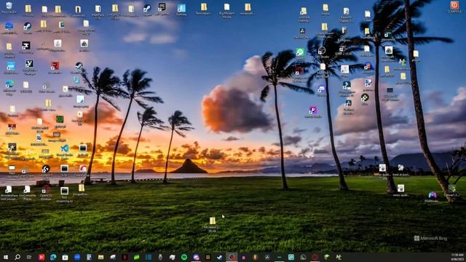Open the Windows Start menu
Screen dimensions: 466x262
6,257
